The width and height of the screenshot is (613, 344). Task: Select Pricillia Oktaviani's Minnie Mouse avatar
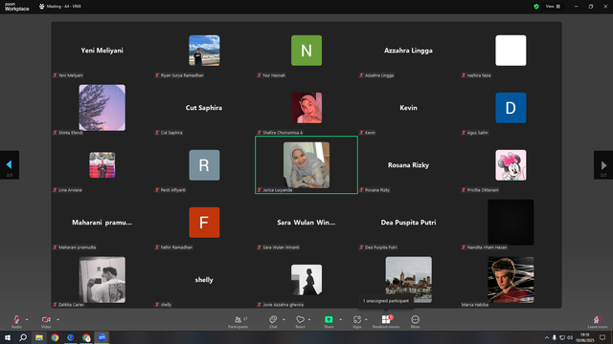[x=511, y=165]
